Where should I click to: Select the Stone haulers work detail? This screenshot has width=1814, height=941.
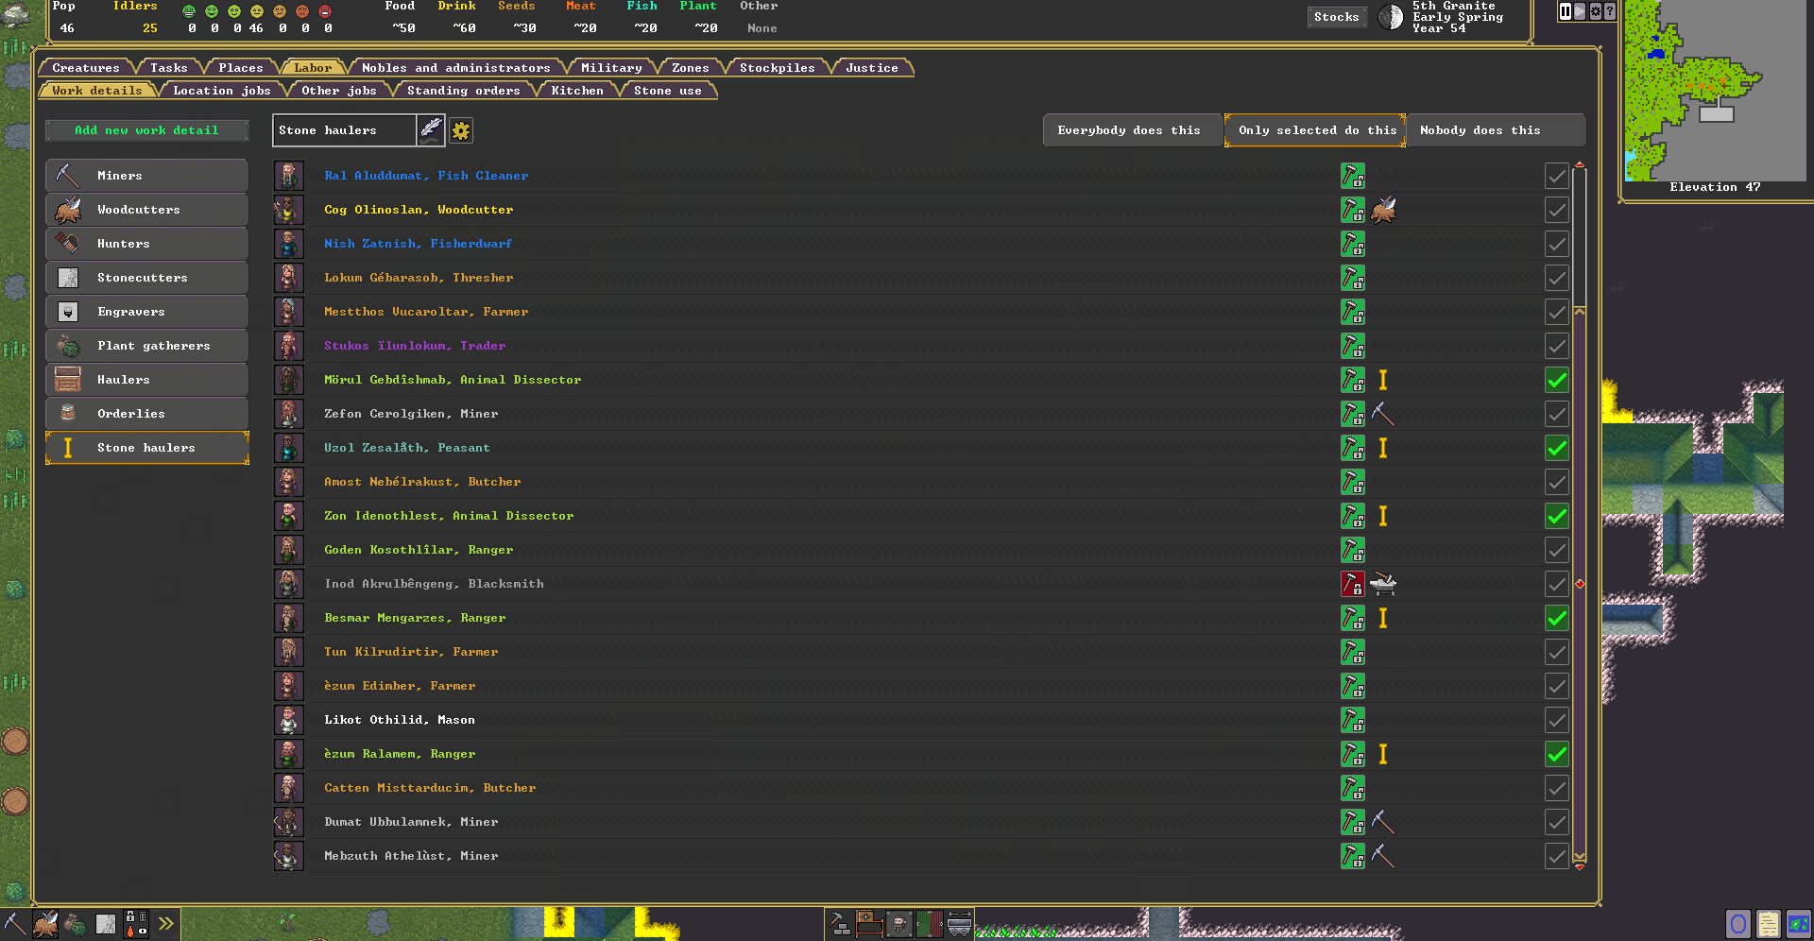[x=146, y=448]
